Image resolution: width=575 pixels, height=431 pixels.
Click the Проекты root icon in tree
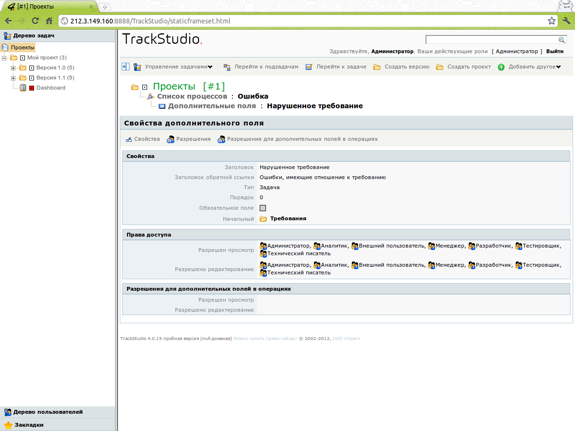click(5, 47)
